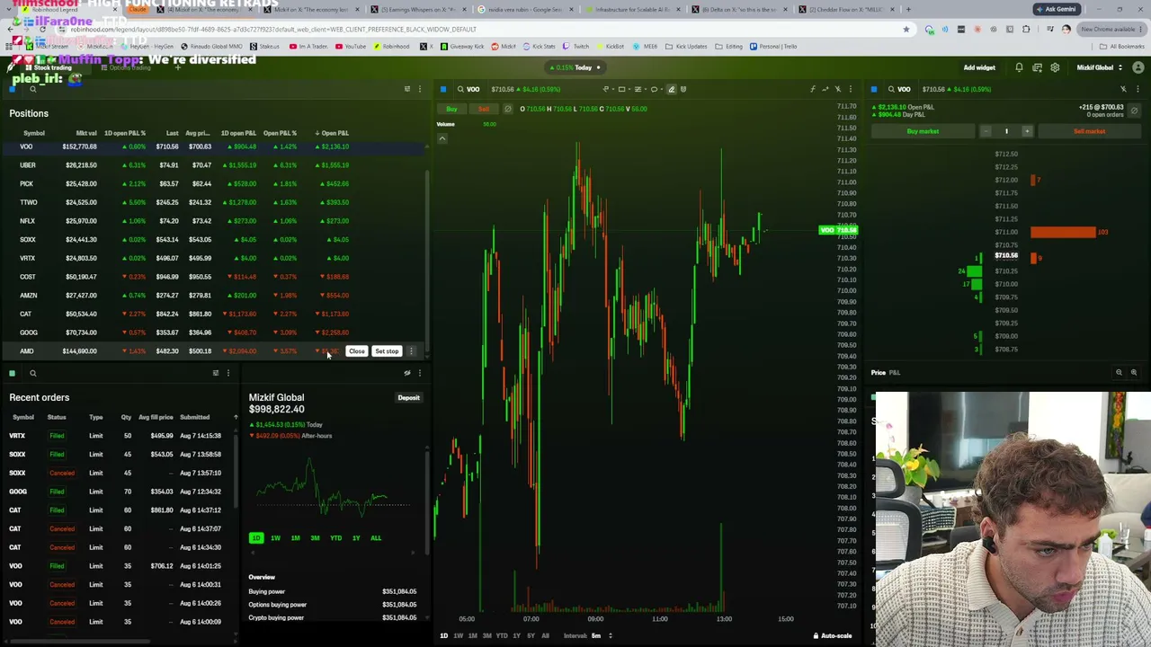1151x647 pixels.
Task: Click the blue link-group square in order ladder widget
Action: click(874, 89)
